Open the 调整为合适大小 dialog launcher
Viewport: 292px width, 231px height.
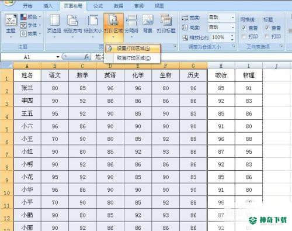click(234, 46)
